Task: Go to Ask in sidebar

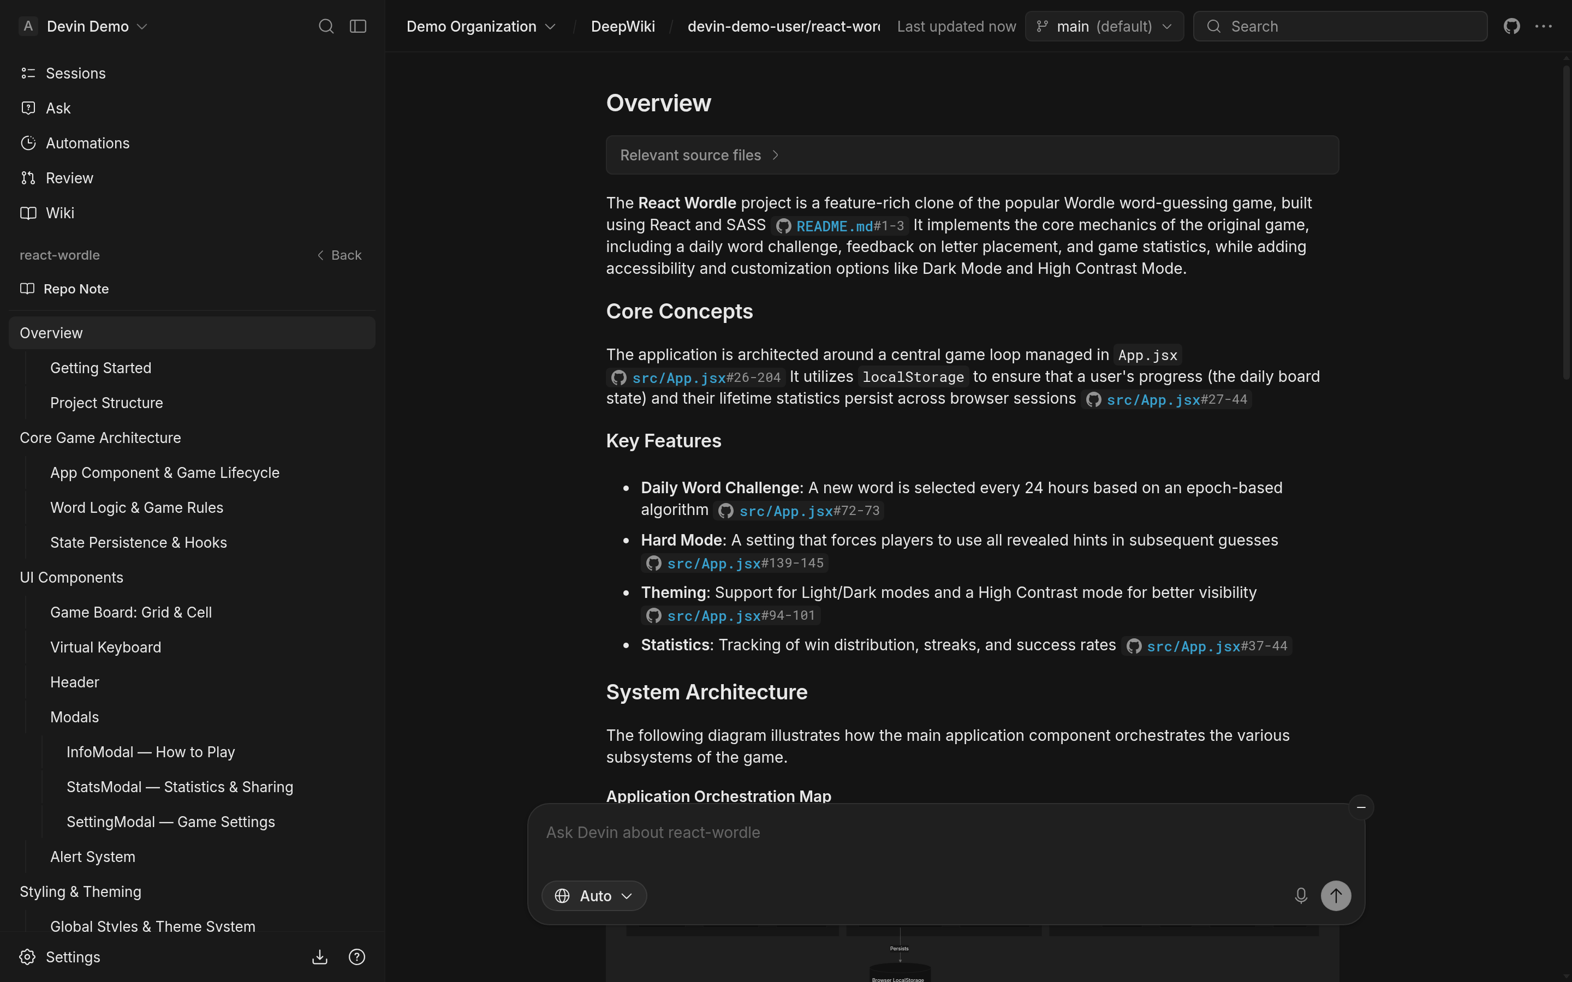Action: [192, 108]
